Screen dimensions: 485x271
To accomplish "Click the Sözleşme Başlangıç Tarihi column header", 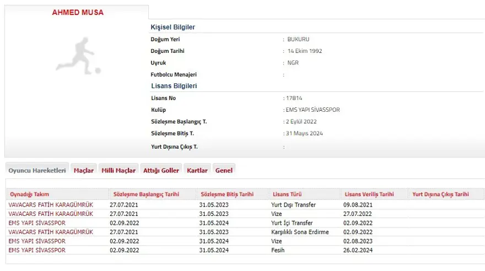I will tap(146, 194).
